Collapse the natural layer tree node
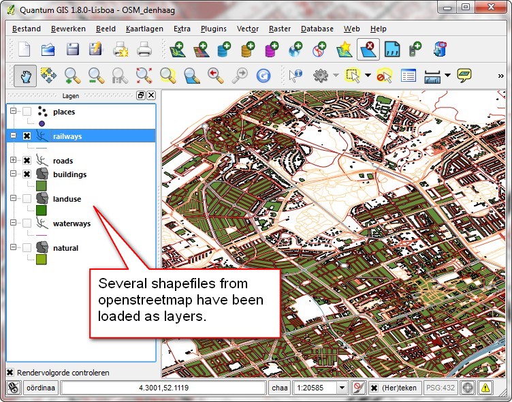This screenshot has height=402, width=512. click(x=13, y=247)
